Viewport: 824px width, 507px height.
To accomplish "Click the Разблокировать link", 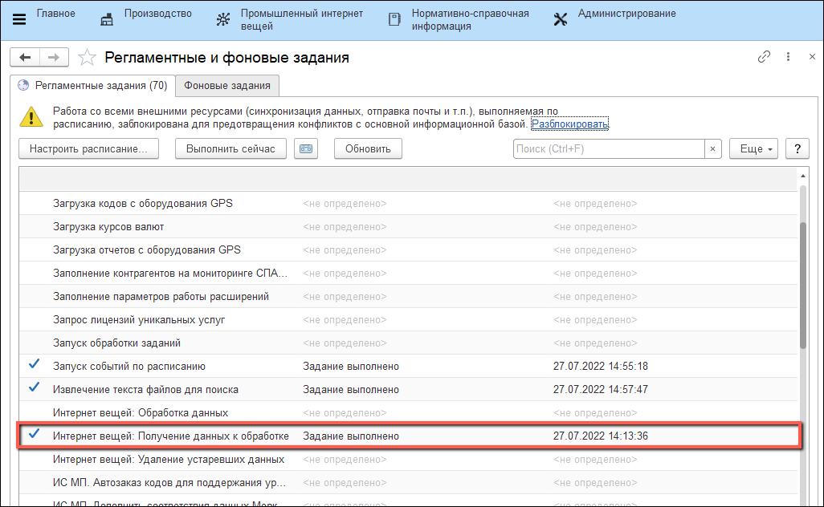I will pyautogui.click(x=569, y=124).
